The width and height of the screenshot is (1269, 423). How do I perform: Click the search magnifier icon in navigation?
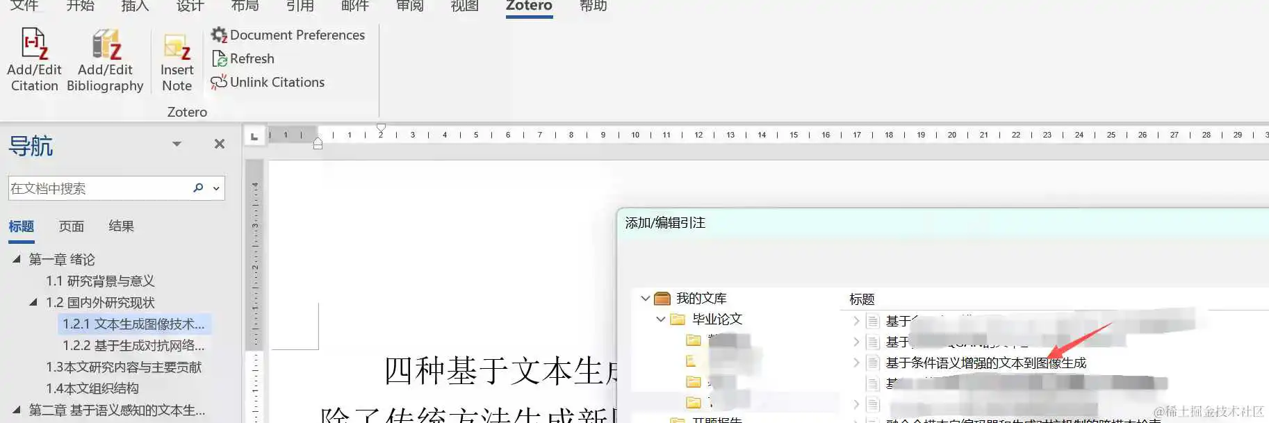198,188
